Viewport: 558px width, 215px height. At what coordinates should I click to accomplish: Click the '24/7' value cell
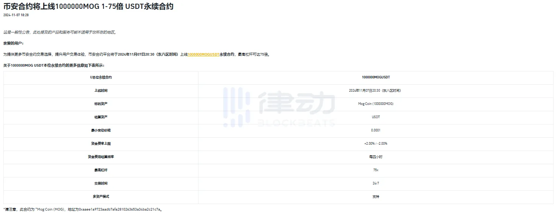click(x=376, y=183)
